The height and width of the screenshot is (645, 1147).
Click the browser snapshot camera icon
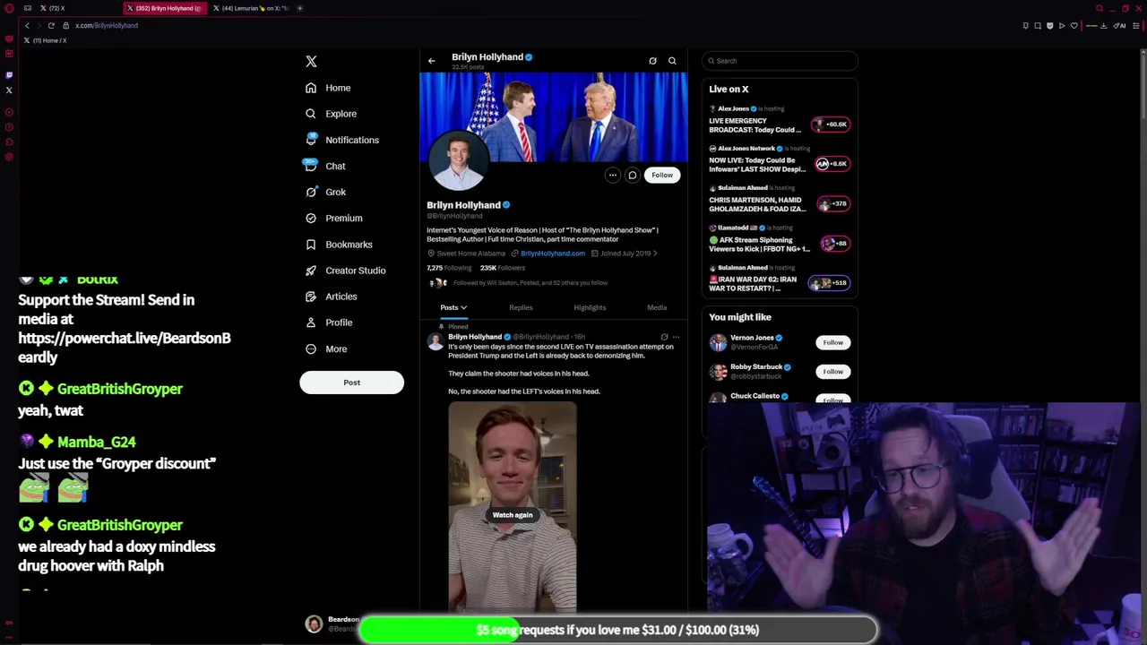click(1038, 25)
